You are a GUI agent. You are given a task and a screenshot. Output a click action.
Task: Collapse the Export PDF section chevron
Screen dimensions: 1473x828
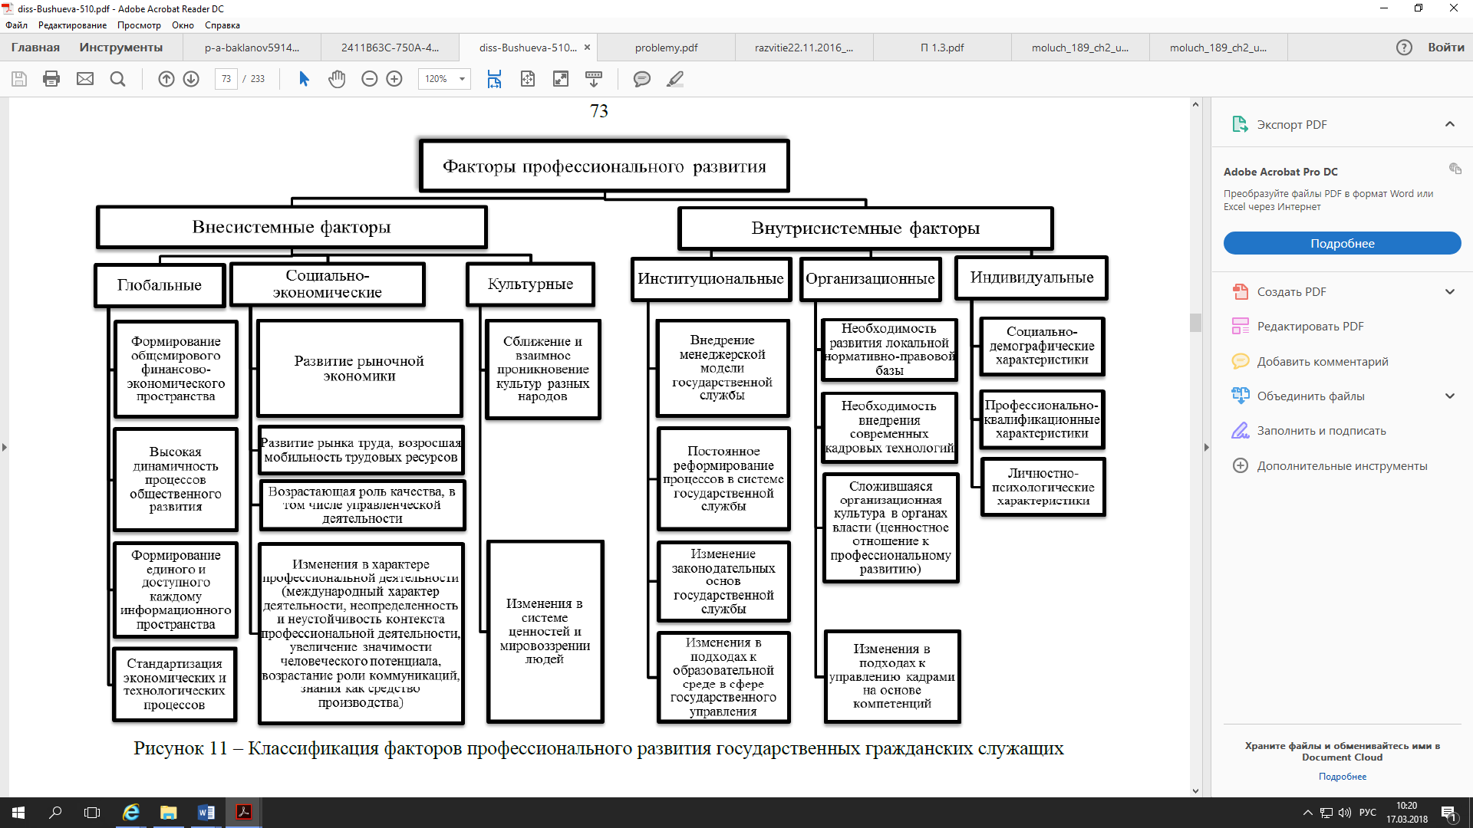click(x=1449, y=124)
